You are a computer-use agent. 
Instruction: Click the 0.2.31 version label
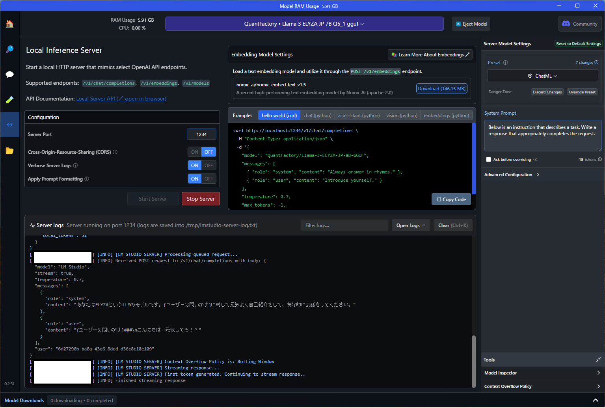(9, 384)
